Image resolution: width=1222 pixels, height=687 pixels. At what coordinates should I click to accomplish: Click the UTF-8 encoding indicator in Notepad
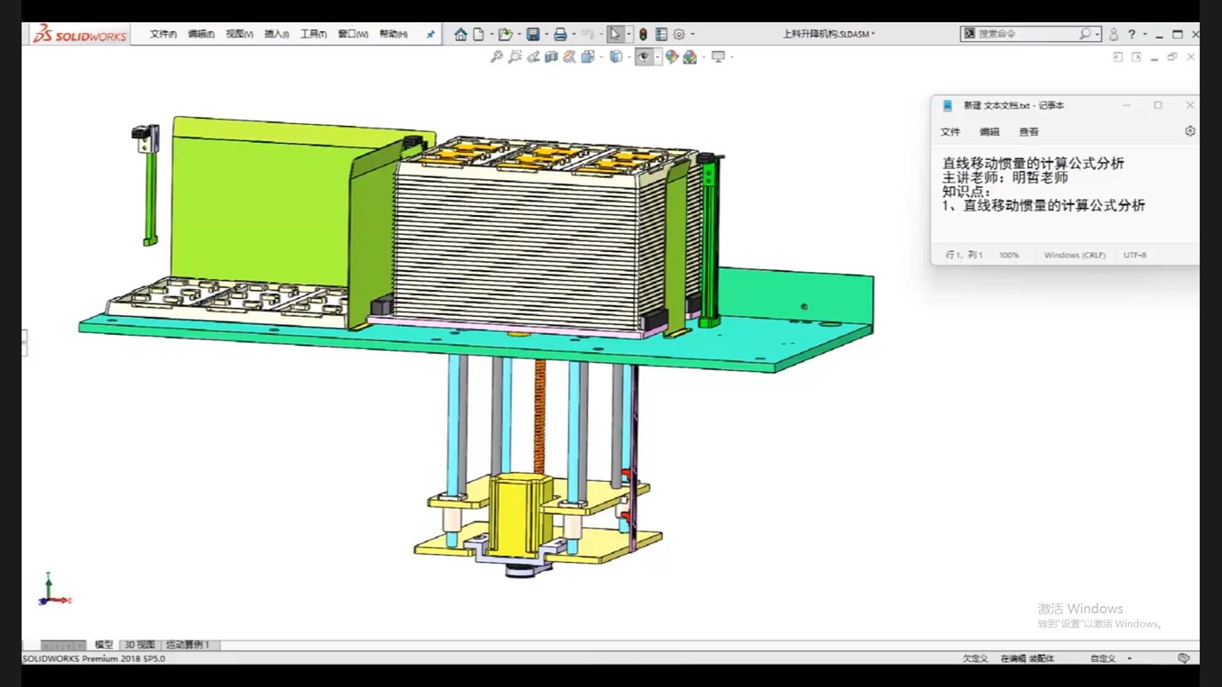tap(1135, 255)
